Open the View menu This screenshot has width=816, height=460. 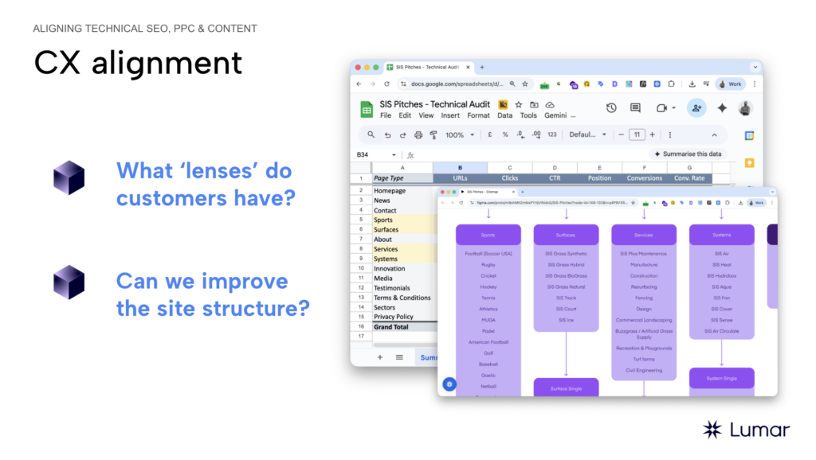[x=426, y=115]
